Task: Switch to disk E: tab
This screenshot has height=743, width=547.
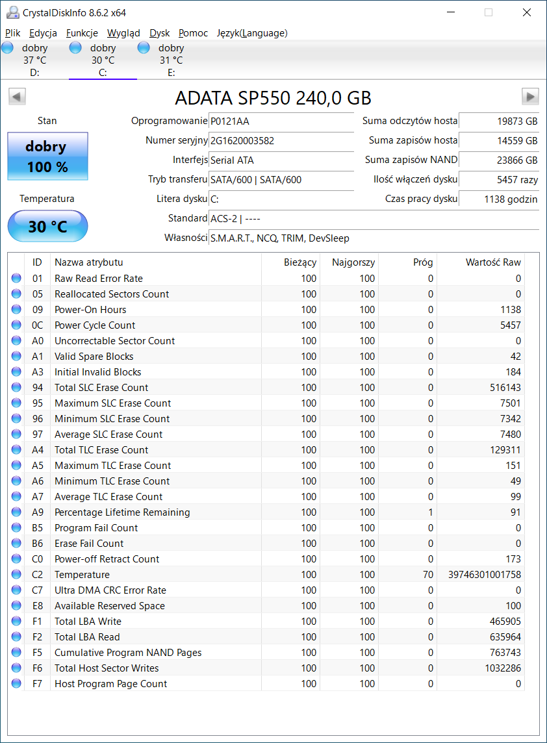Action: point(171,60)
